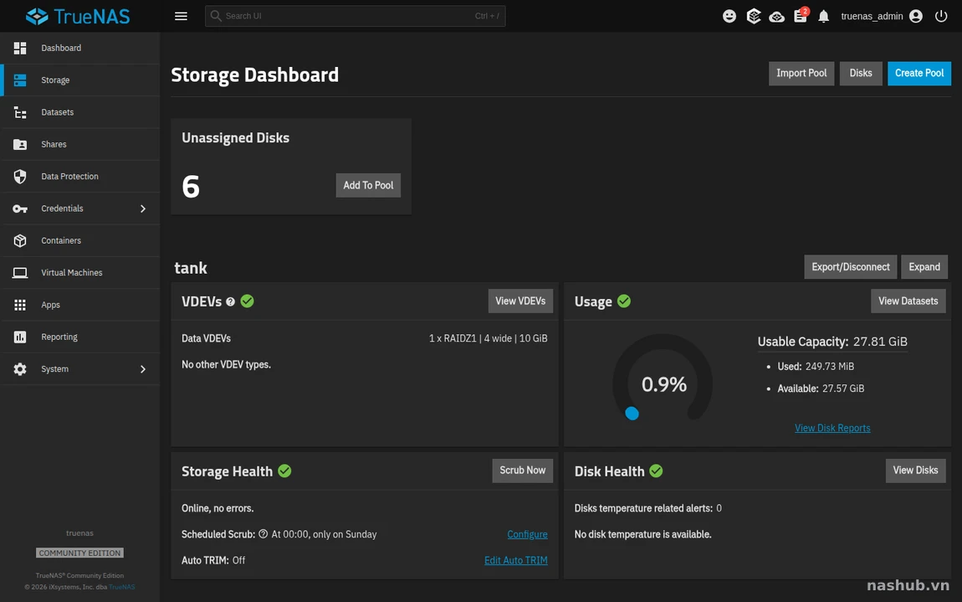The image size is (962, 602).
Task: Click the Dashboard grid icon
Action: [x=20, y=48]
